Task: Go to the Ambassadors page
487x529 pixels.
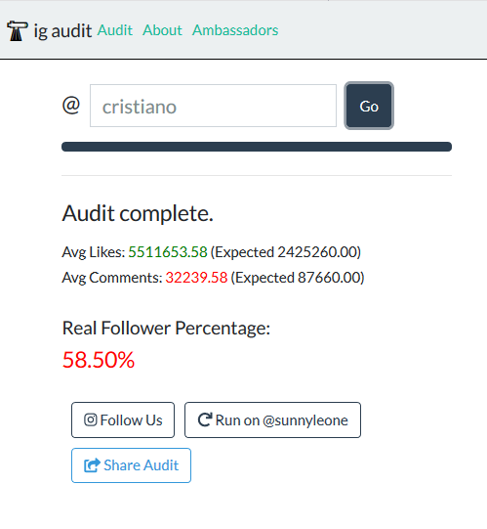Action: [235, 30]
